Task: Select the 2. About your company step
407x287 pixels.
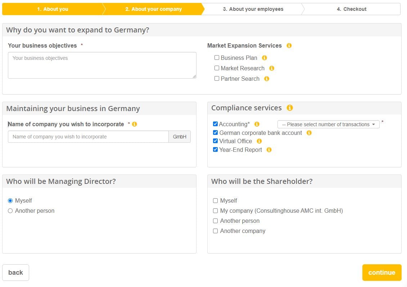Action: 153,9
